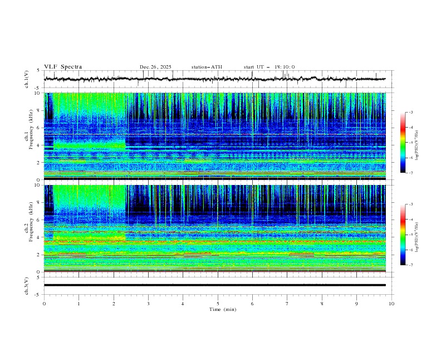Click the ch.1 waveform trace
Viewport: 441px width, 341px height.
[x=214, y=79]
